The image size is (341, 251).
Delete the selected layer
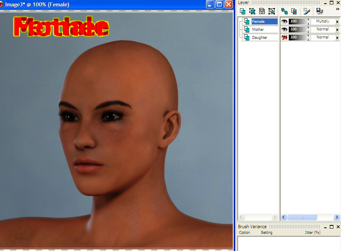pos(294,11)
